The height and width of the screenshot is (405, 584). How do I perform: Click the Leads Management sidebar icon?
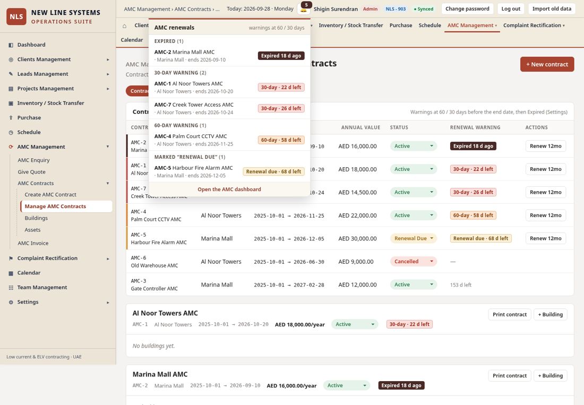[11, 74]
